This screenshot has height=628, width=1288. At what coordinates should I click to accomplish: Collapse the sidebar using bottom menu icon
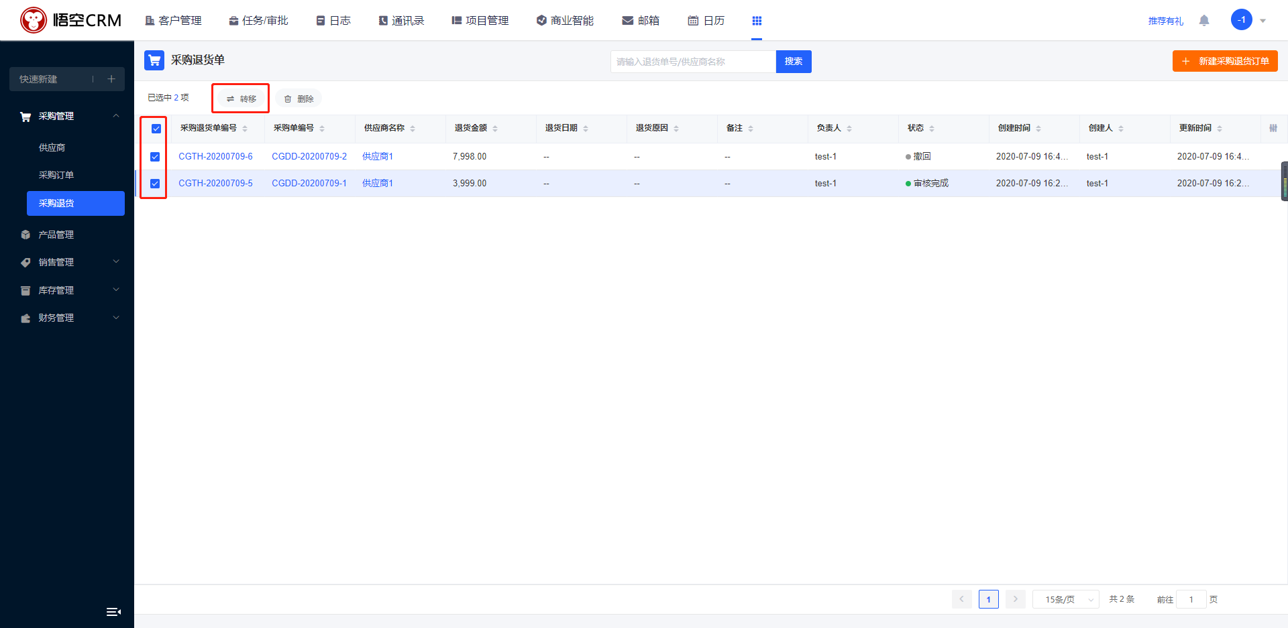113,611
